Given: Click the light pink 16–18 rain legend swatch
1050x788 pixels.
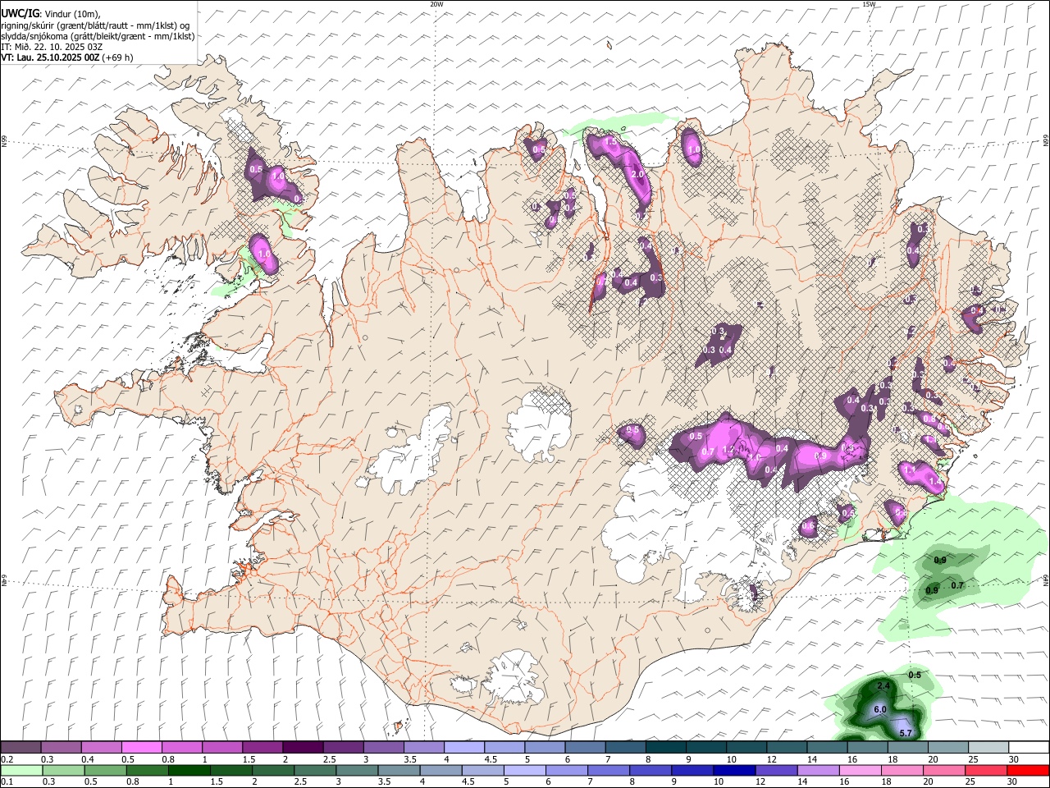Looking at the screenshot, I should click(861, 770).
